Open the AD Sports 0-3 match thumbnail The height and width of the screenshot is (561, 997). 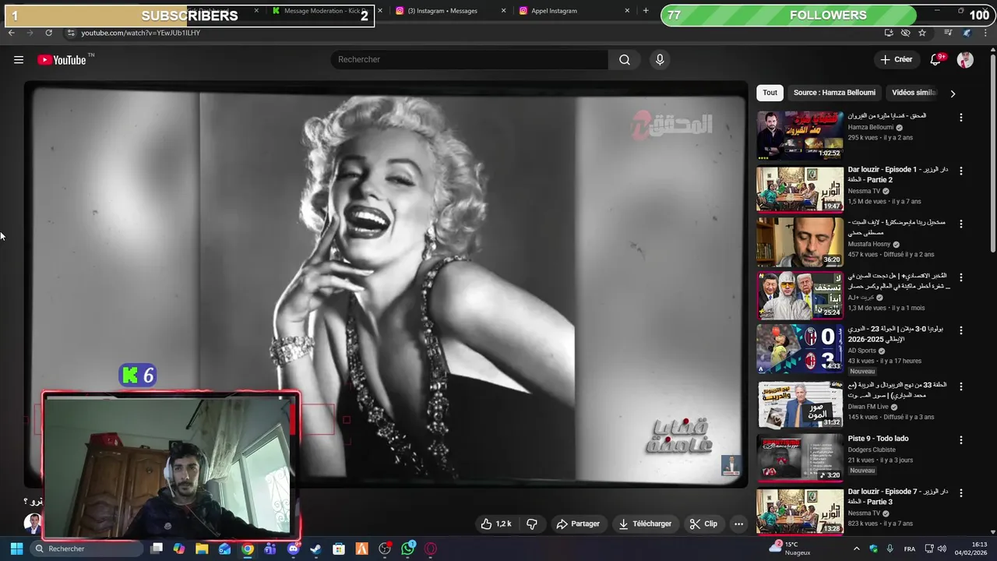pyautogui.click(x=800, y=349)
